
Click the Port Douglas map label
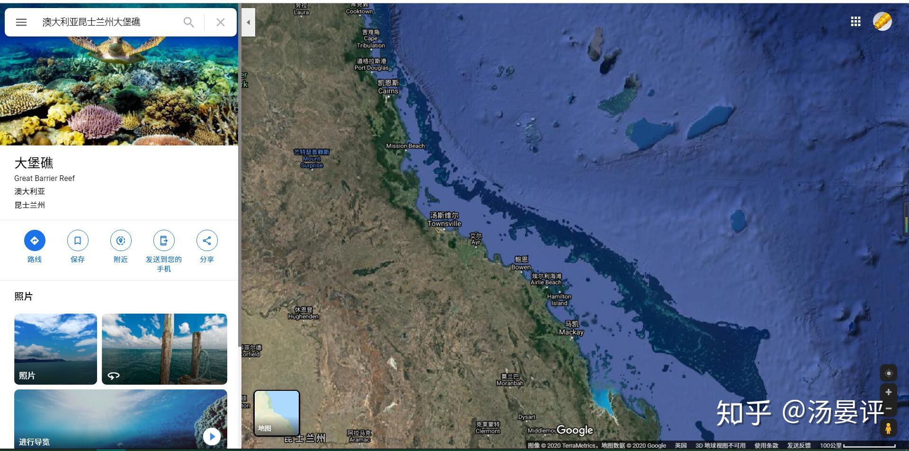(x=372, y=64)
